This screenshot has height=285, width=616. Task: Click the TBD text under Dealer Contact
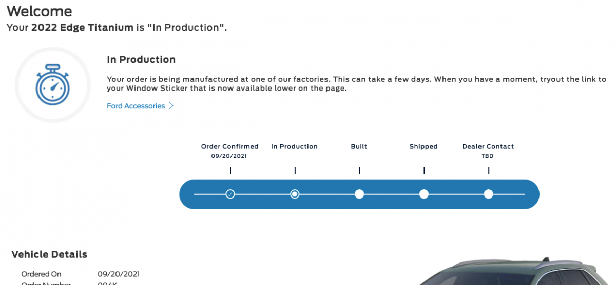coord(487,156)
